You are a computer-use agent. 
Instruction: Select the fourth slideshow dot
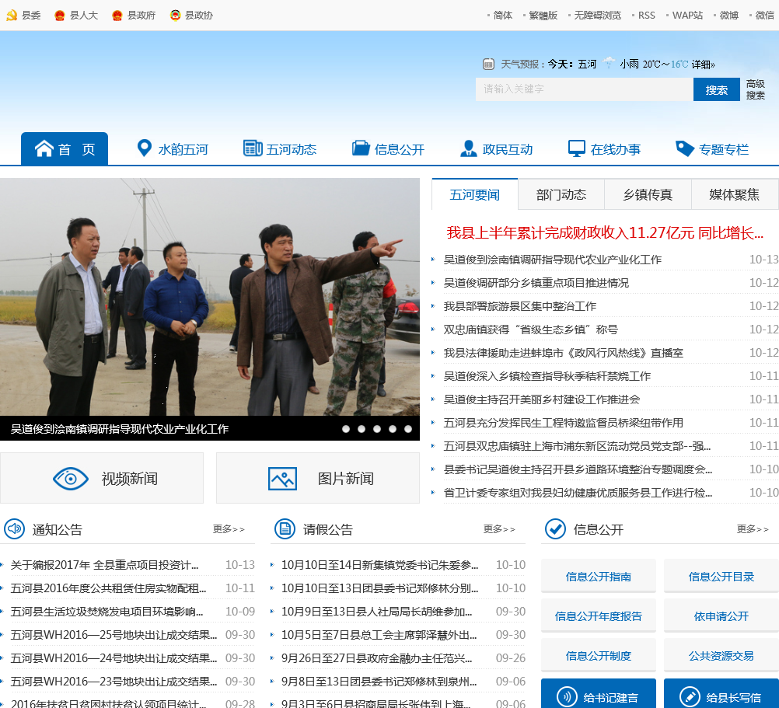tap(393, 429)
